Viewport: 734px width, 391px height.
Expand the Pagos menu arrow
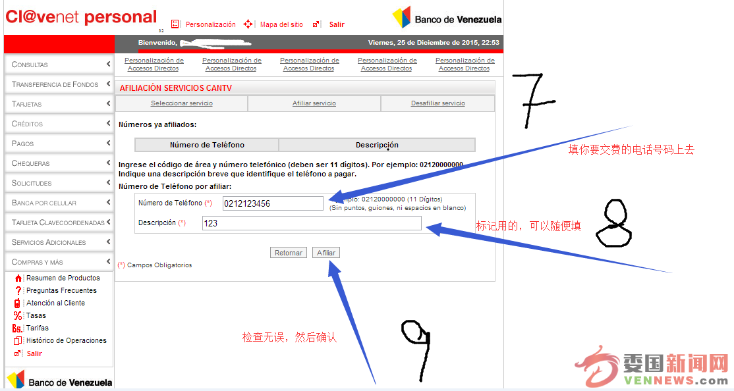[108, 143]
